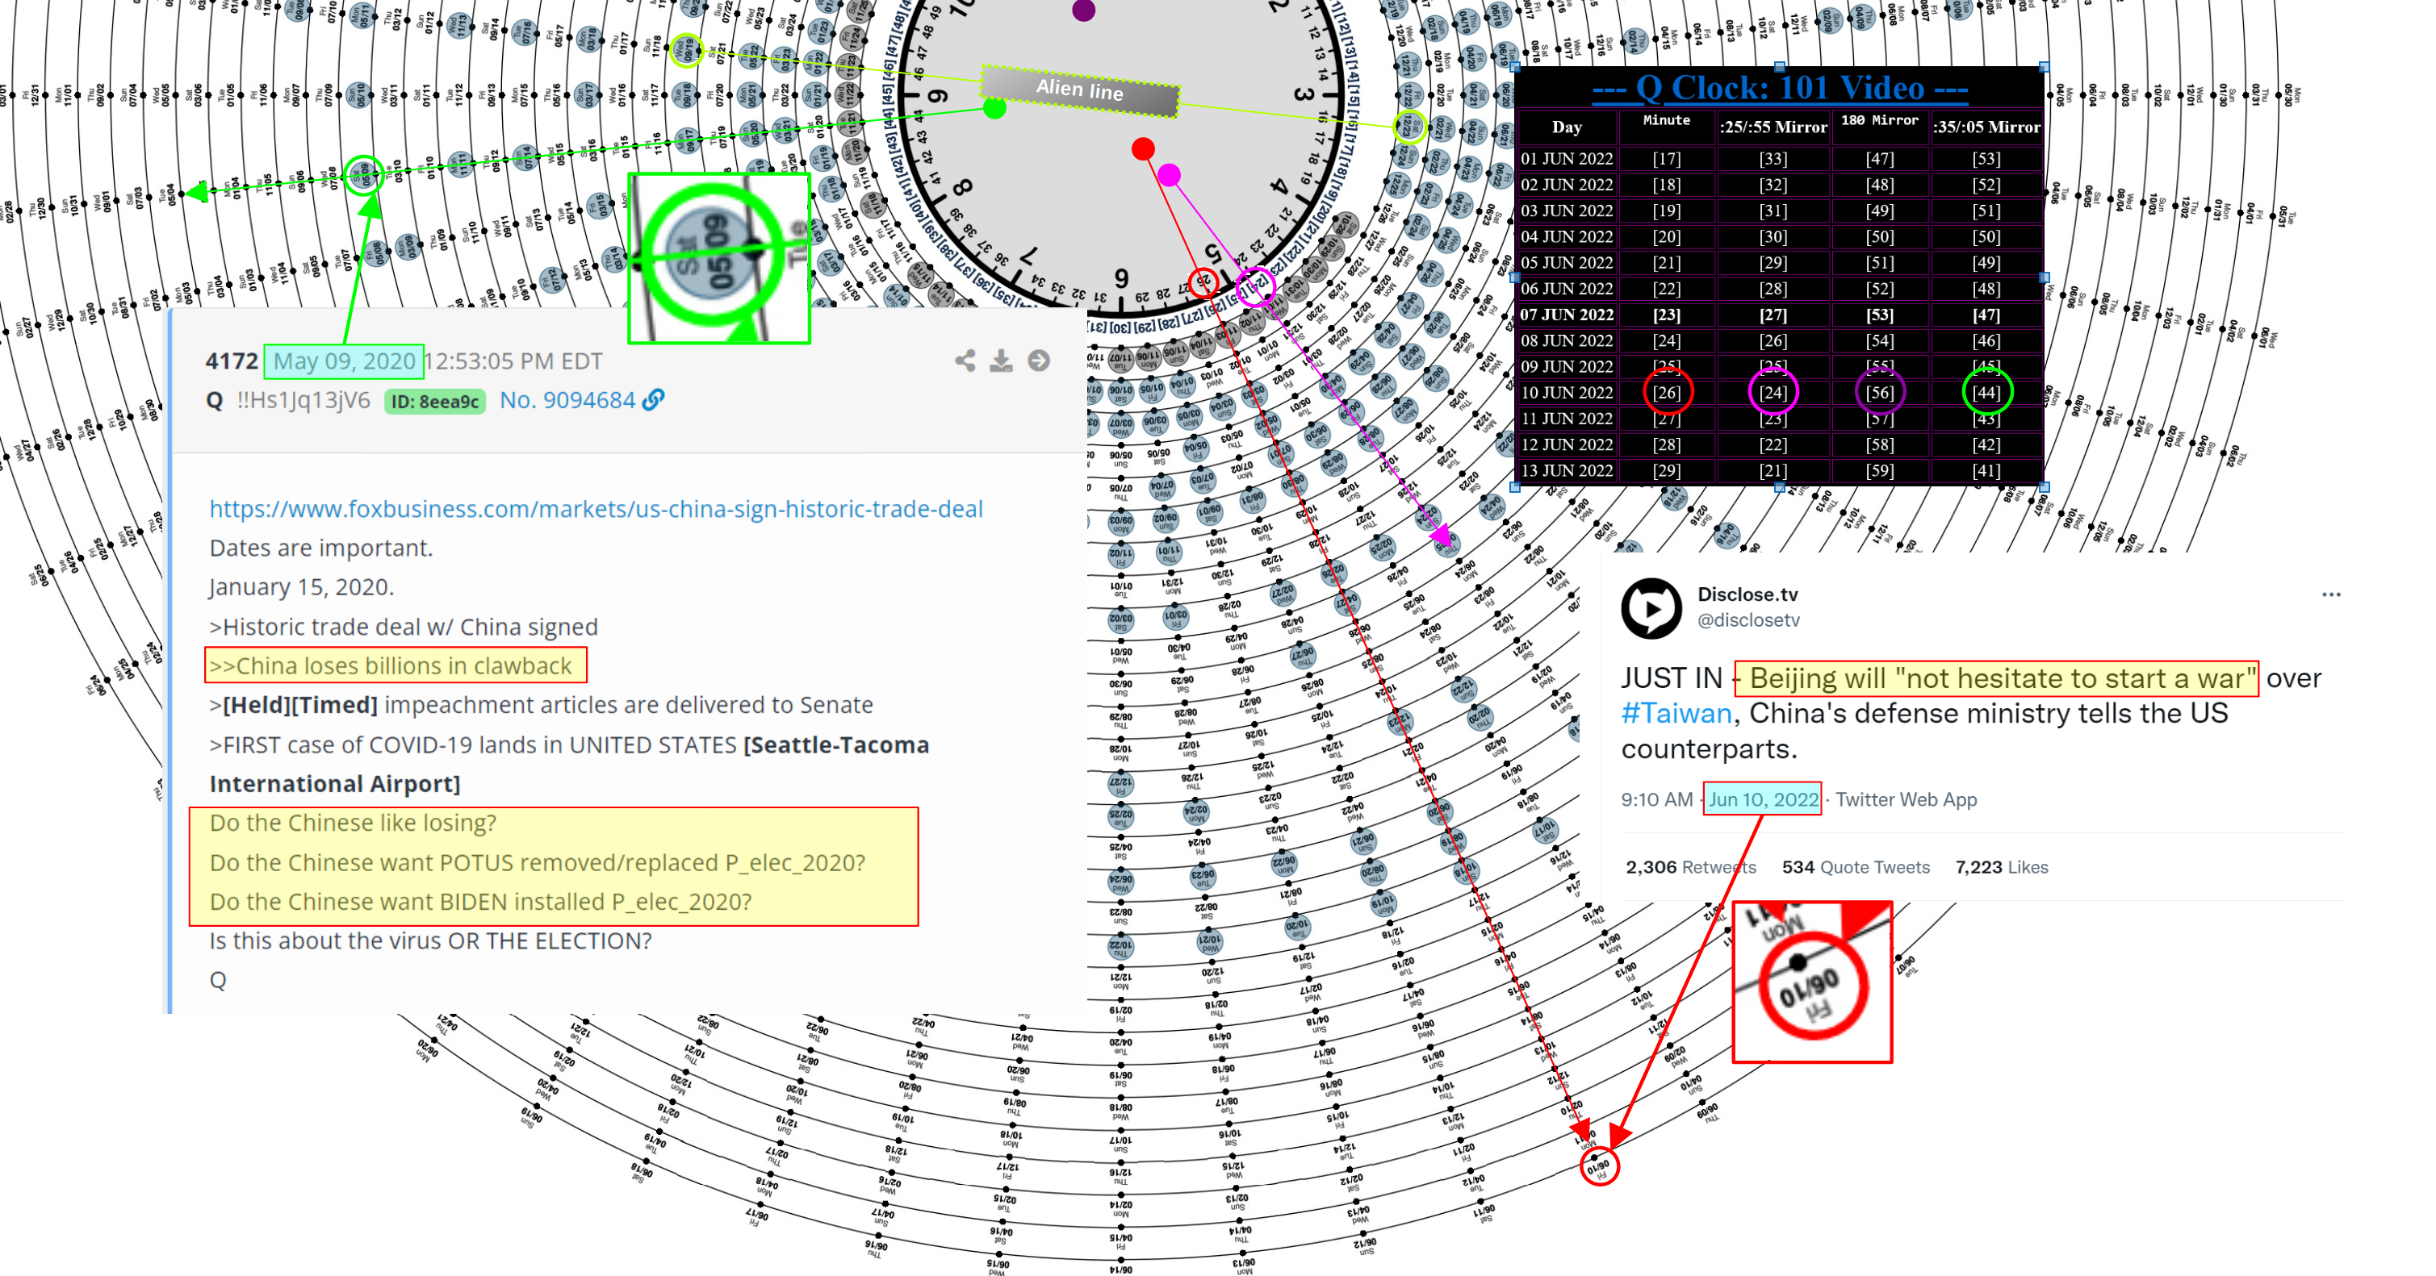This screenshot has height=1276, width=2436.
Task: Click the [44] cell in 10 JUN row
Action: (x=1986, y=392)
